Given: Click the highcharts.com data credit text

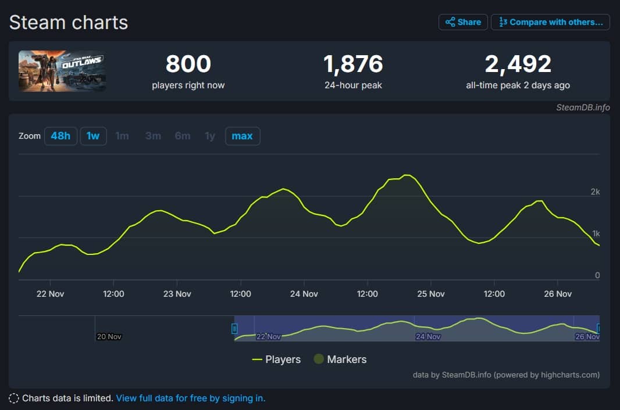Looking at the screenshot, I should [x=506, y=375].
